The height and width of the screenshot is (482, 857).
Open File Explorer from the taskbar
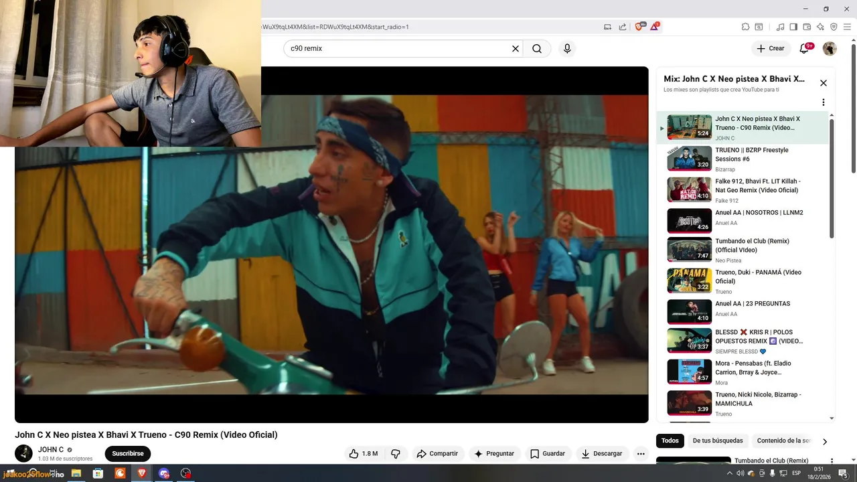76,473
